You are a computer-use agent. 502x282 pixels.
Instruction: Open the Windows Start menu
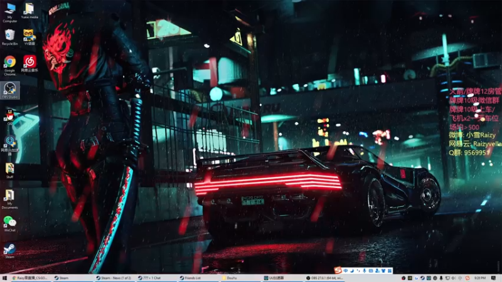[x=4, y=278]
